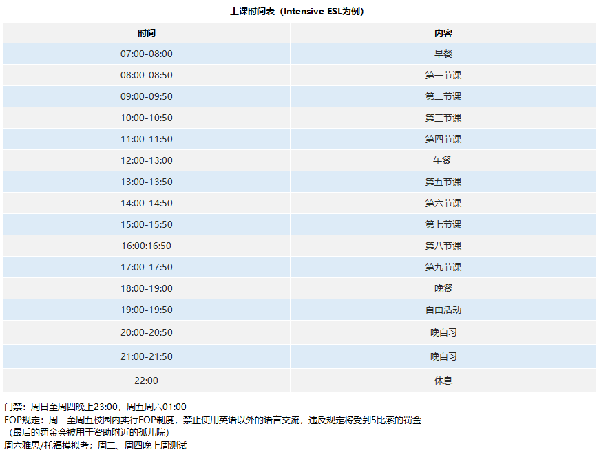Select the 14:00-14:50 time cell
The image size is (599, 459).
pos(147,204)
